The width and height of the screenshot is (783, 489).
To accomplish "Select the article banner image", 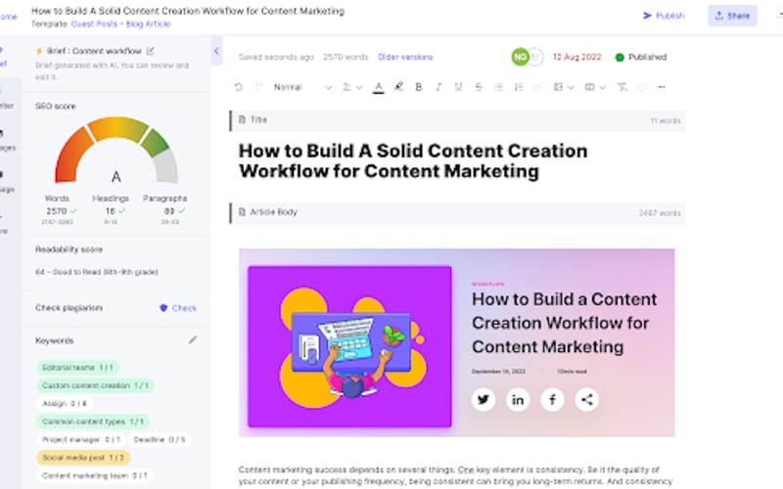I will click(x=456, y=342).
